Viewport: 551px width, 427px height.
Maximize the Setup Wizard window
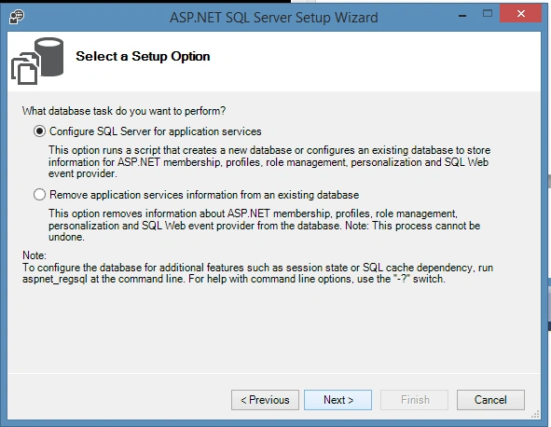pos(488,14)
